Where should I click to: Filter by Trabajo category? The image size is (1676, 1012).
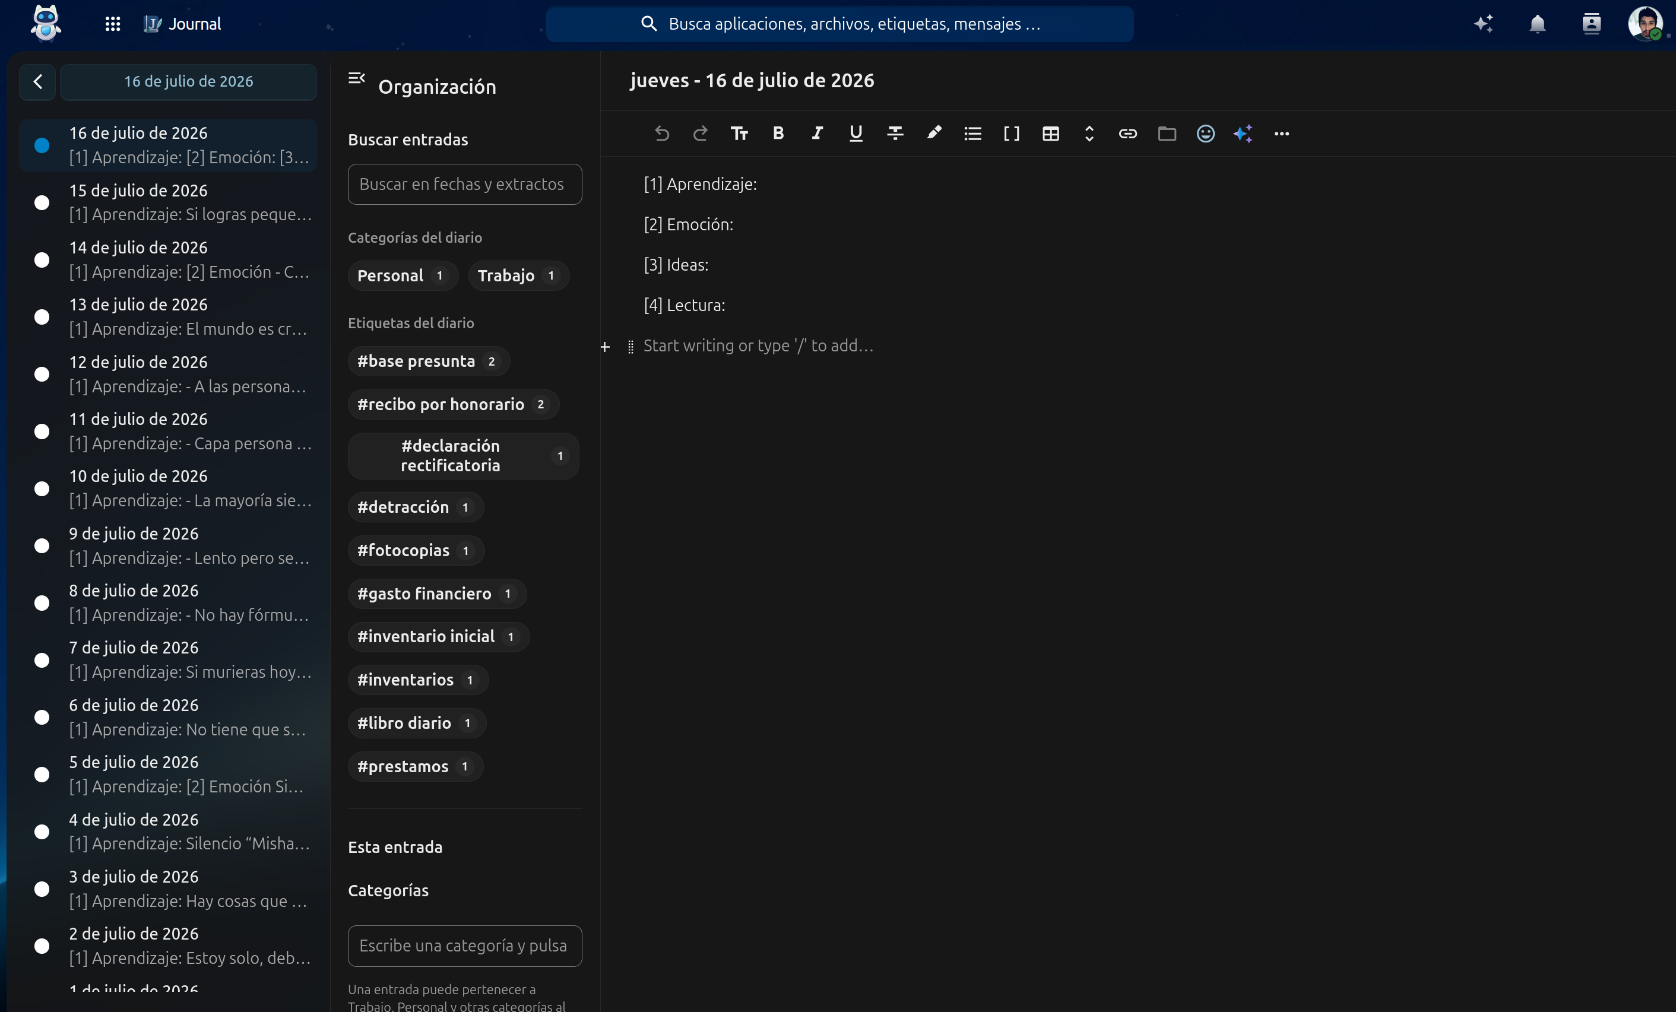pos(518,275)
